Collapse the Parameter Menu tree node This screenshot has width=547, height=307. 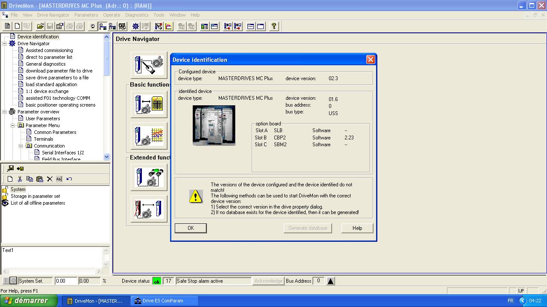(x=13, y=125)
